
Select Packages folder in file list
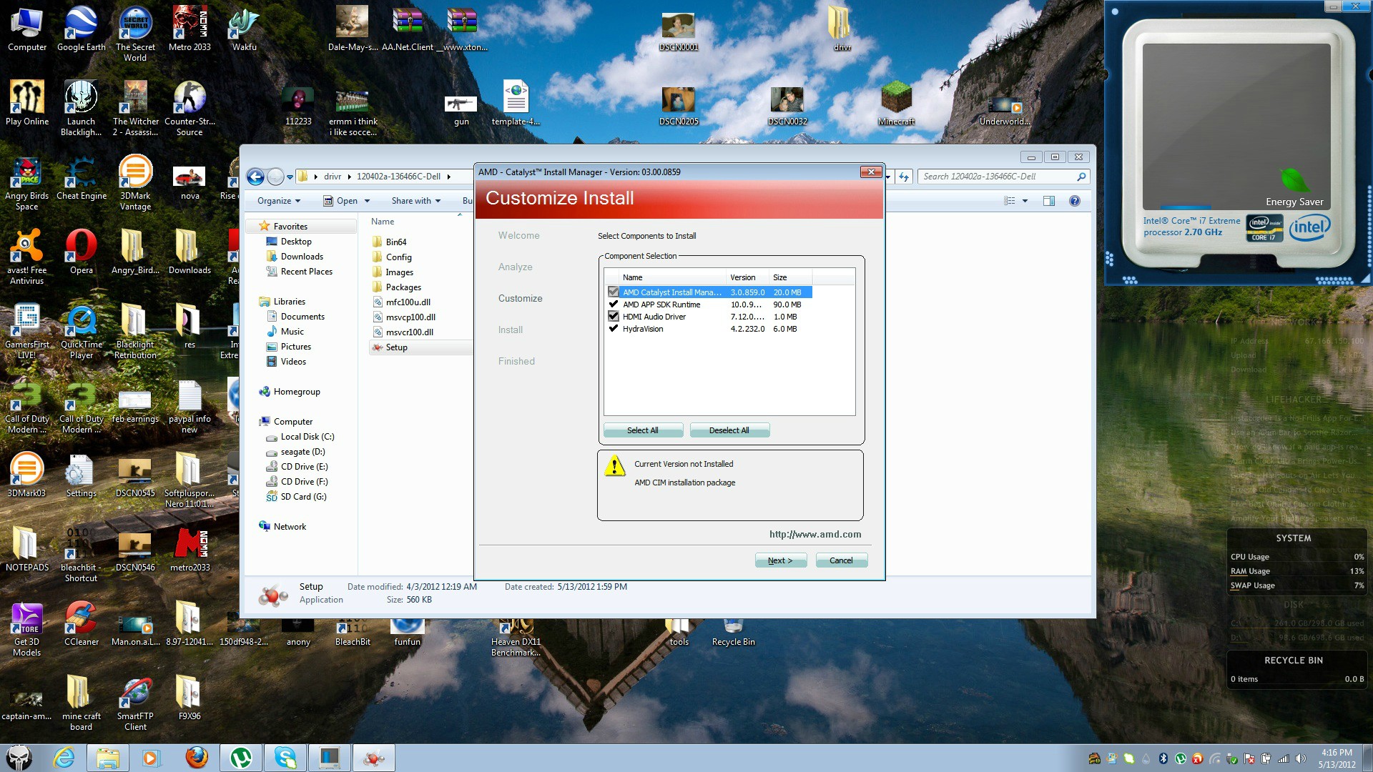(x=403, y=287)
